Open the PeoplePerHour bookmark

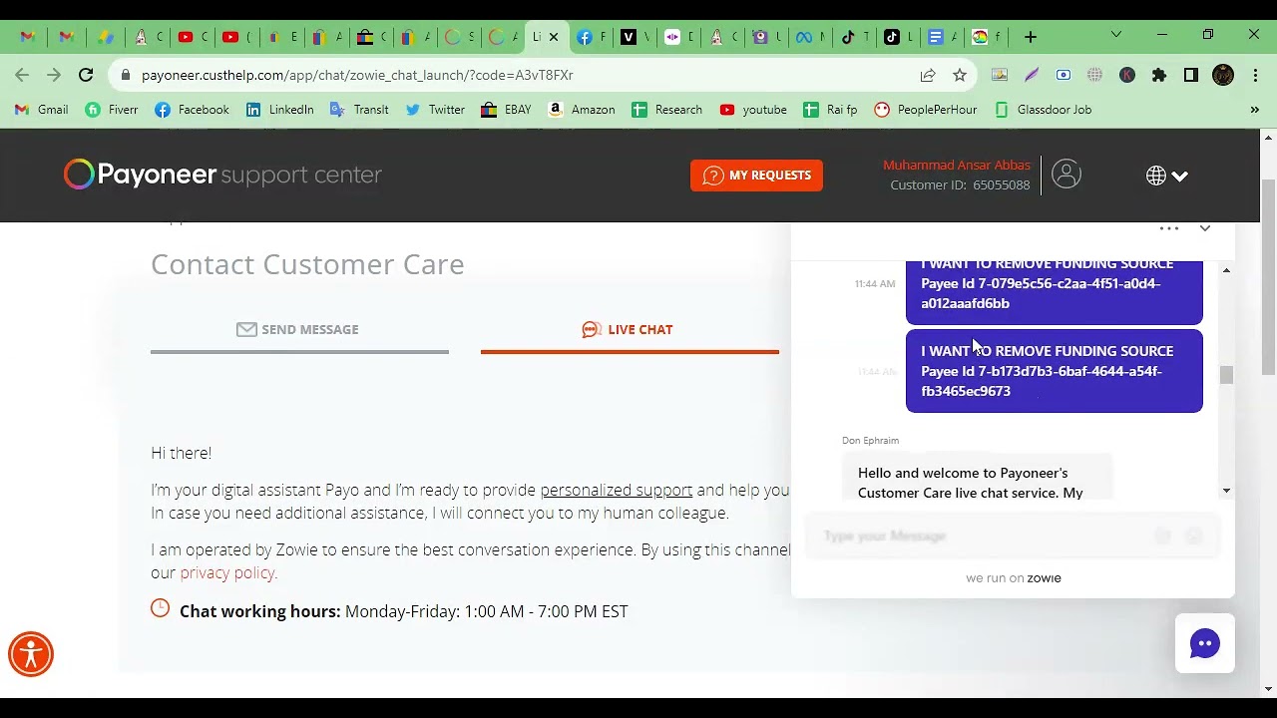click(x=926, y=110)
